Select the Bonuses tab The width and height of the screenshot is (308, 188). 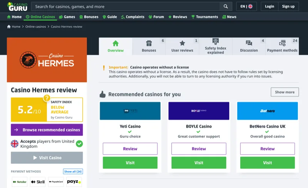click(x=149, y=46)
